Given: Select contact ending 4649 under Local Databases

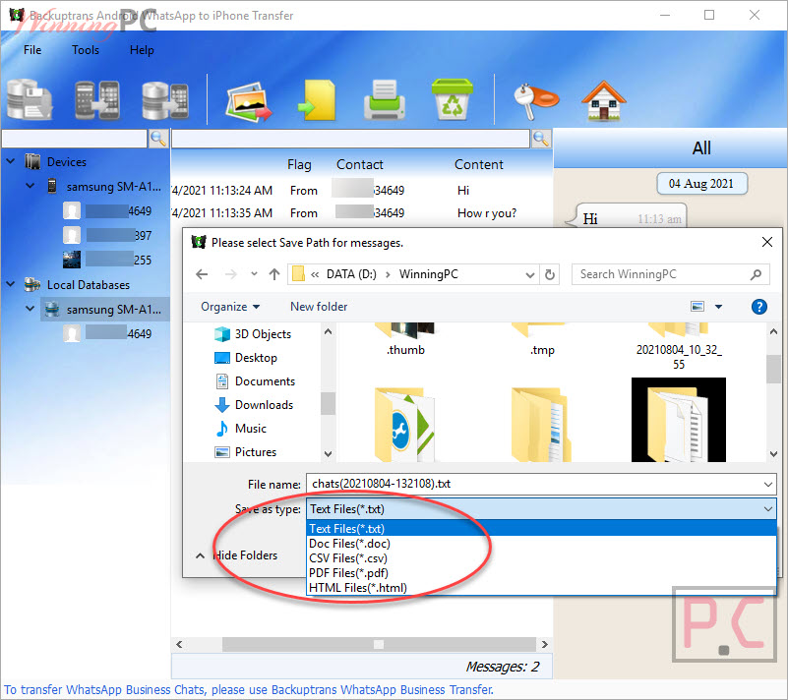Looking at the screenshot, I should coord(108,333).
